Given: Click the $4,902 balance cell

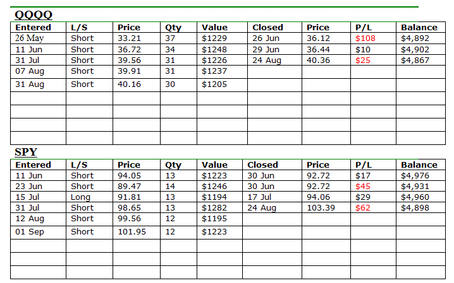Looking at the screenshot, I should click(x=415, y=50).
